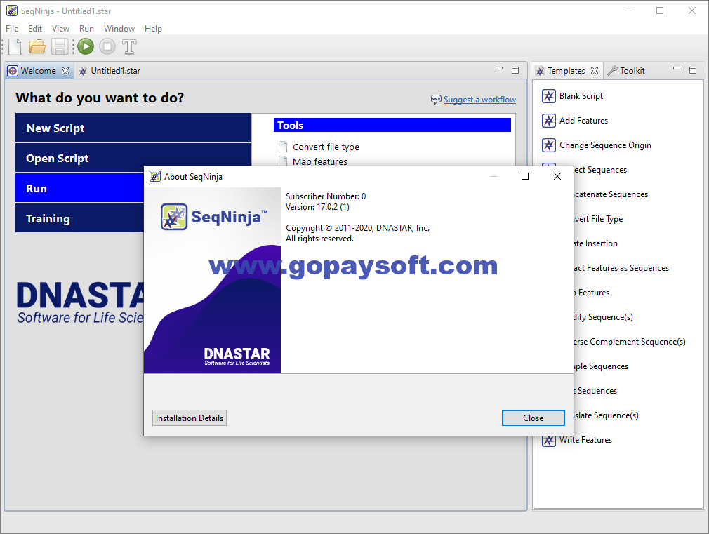This screenshot has height=534, width=709.
Task: Click the Save disk toolbar icon
Action: coord(60,46)
